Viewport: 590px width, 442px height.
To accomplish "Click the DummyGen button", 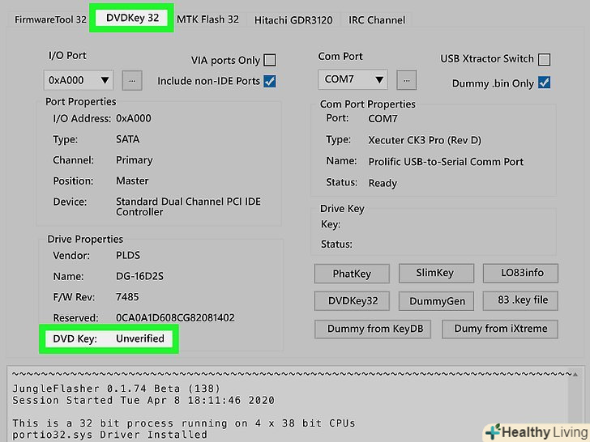I will [x=436, y=300].
